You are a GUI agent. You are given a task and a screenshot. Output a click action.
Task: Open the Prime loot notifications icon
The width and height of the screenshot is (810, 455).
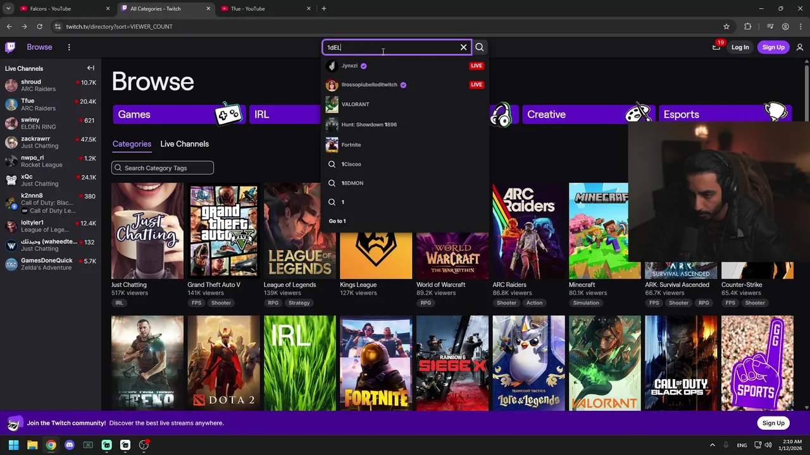tap(716, 47)
